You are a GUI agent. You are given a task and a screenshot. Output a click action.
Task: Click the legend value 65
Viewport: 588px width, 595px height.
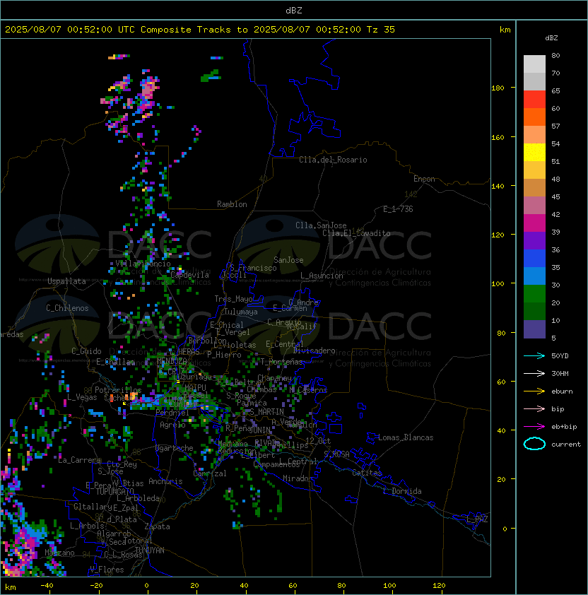(x=555, y=90)
